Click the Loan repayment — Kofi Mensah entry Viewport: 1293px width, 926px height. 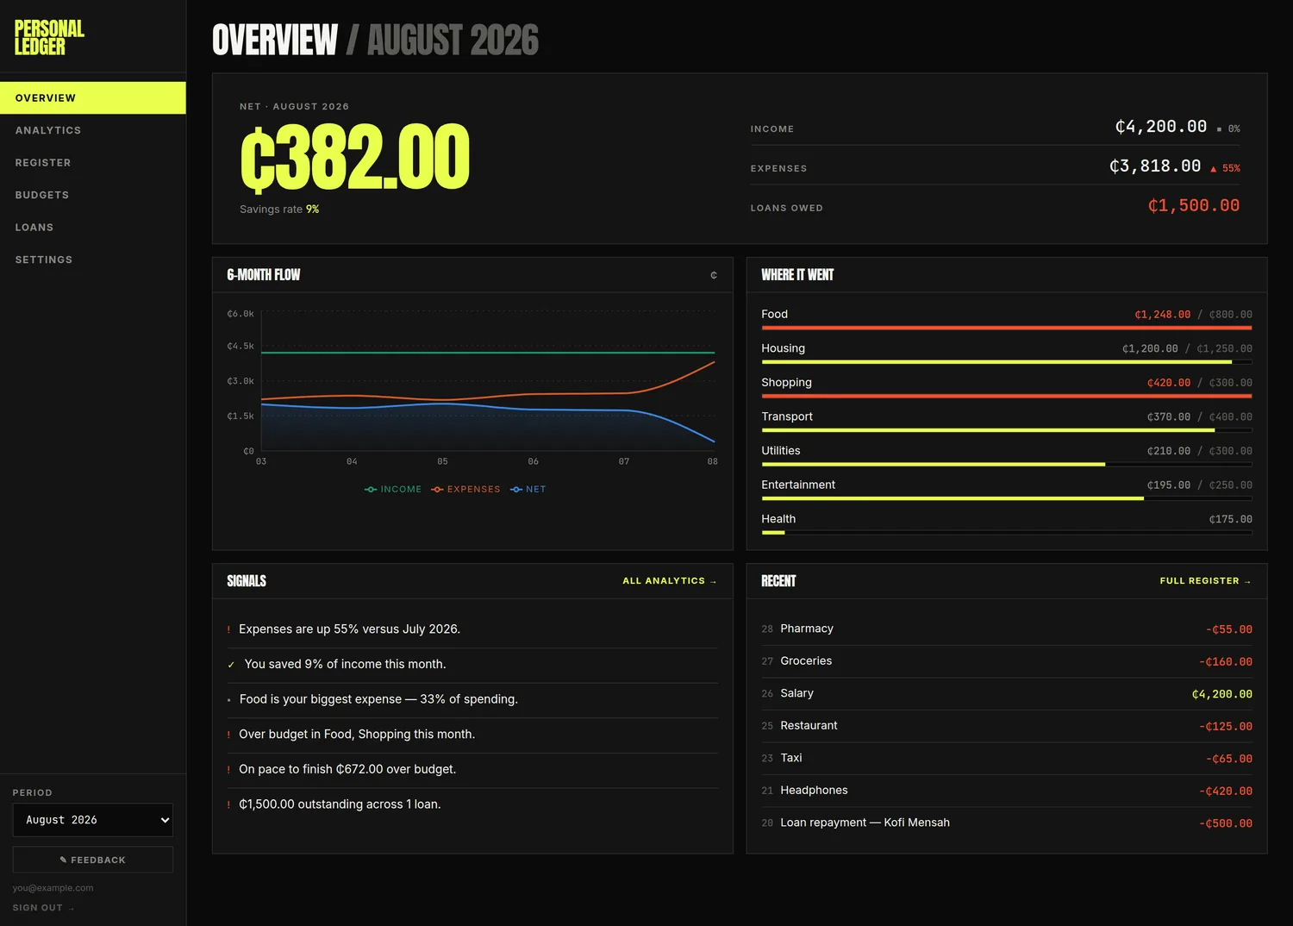click(x=1007, y=823)
